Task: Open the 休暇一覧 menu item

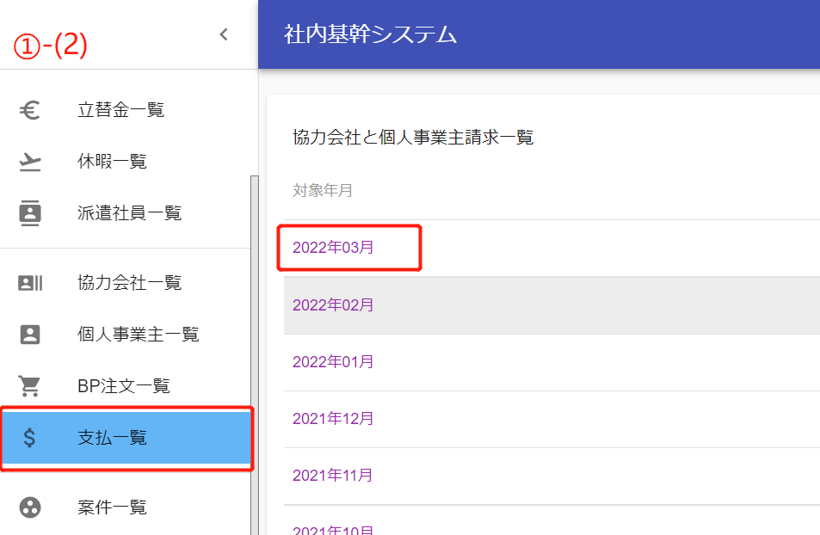Action: [112, 162]
